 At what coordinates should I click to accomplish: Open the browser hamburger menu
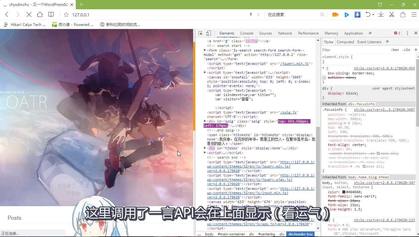[414, 15]
